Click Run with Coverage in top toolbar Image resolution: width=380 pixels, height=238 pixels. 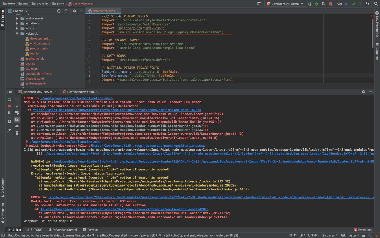[x=323, y=4]
